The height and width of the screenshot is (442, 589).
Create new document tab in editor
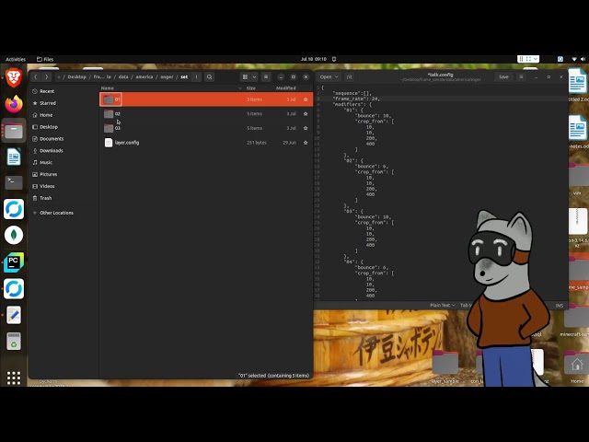[350, 76]
